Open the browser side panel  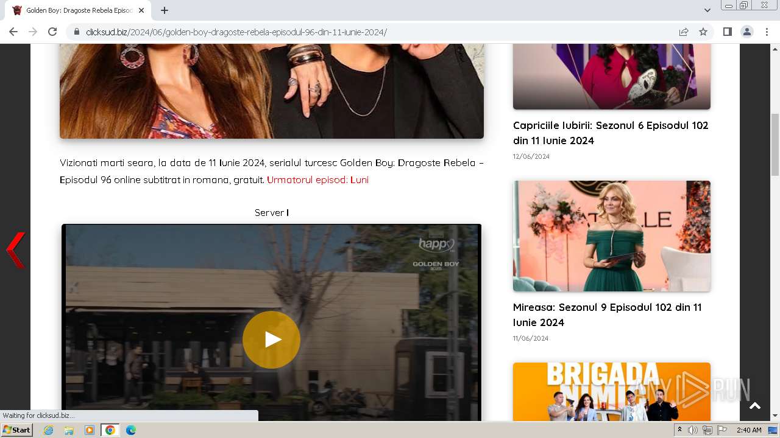point(728,32)
